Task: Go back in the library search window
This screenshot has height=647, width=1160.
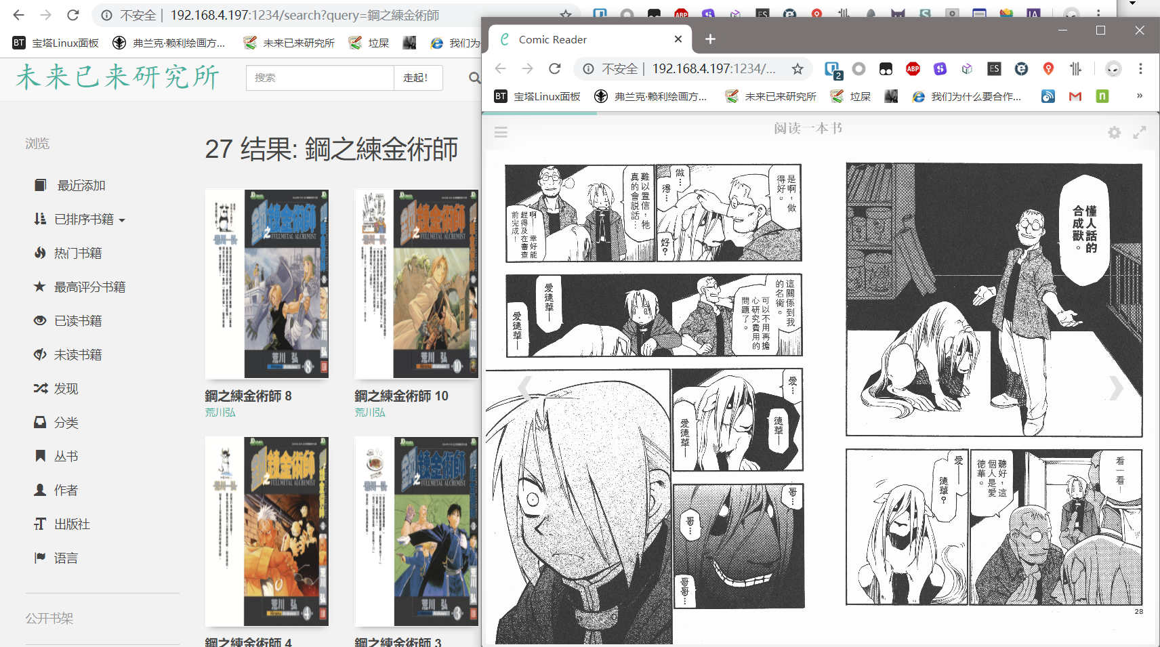Action: pos(18,15)
